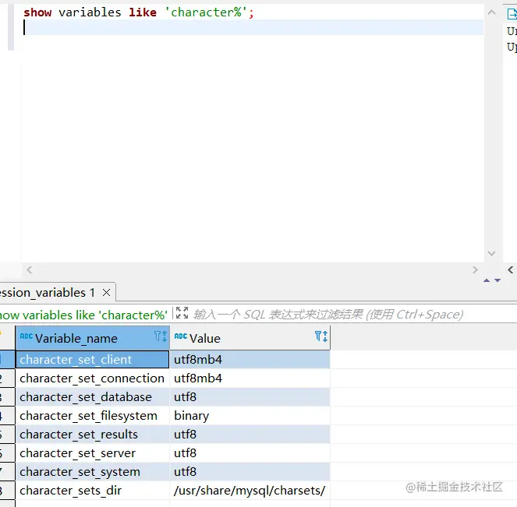
Task: Select utf8 value for character_set_system
Action: [250, 472]
